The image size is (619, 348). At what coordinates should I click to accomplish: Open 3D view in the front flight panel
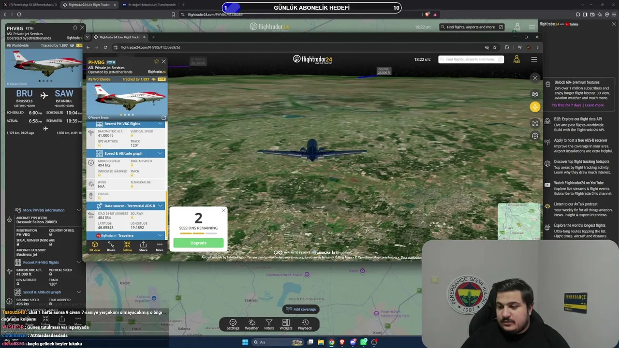pos(95,246)
